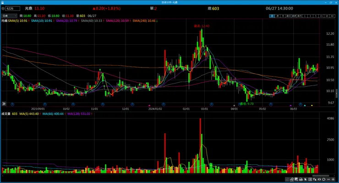339x183 pixels.
Task: Click the volume MA(5) 443.40 label
Action: tap(29, 114)
